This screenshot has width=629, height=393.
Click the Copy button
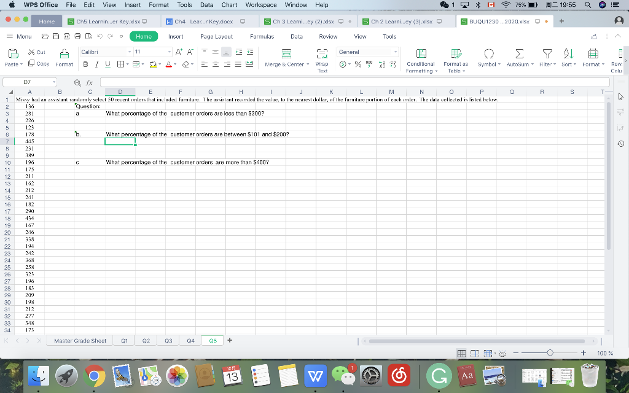pyautogui.click(x=39, y=63)
